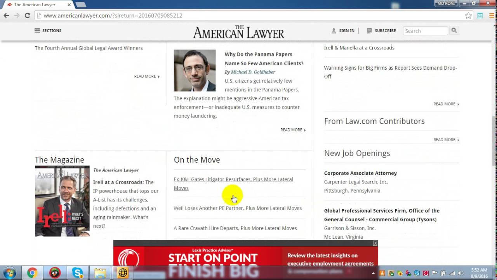Show hidden system tray icons
Screen dimensions: 497x280
(374, 273)
